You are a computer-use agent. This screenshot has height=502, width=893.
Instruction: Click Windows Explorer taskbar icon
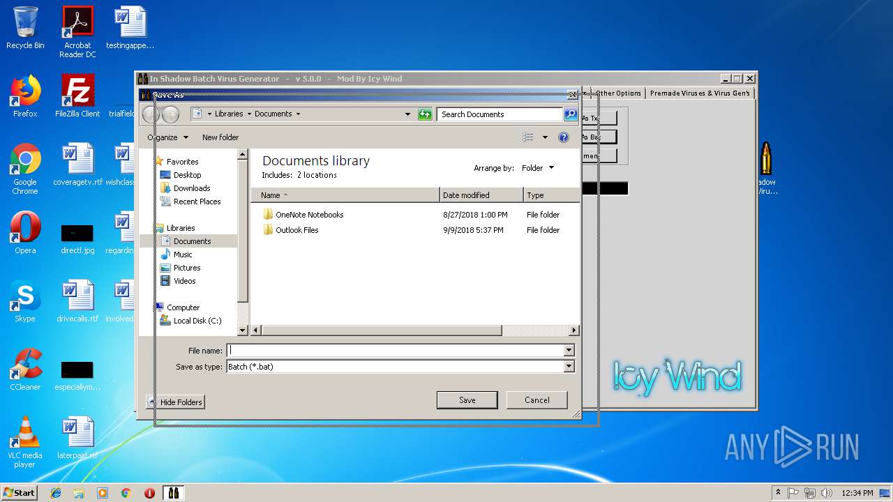coord(79,493)
